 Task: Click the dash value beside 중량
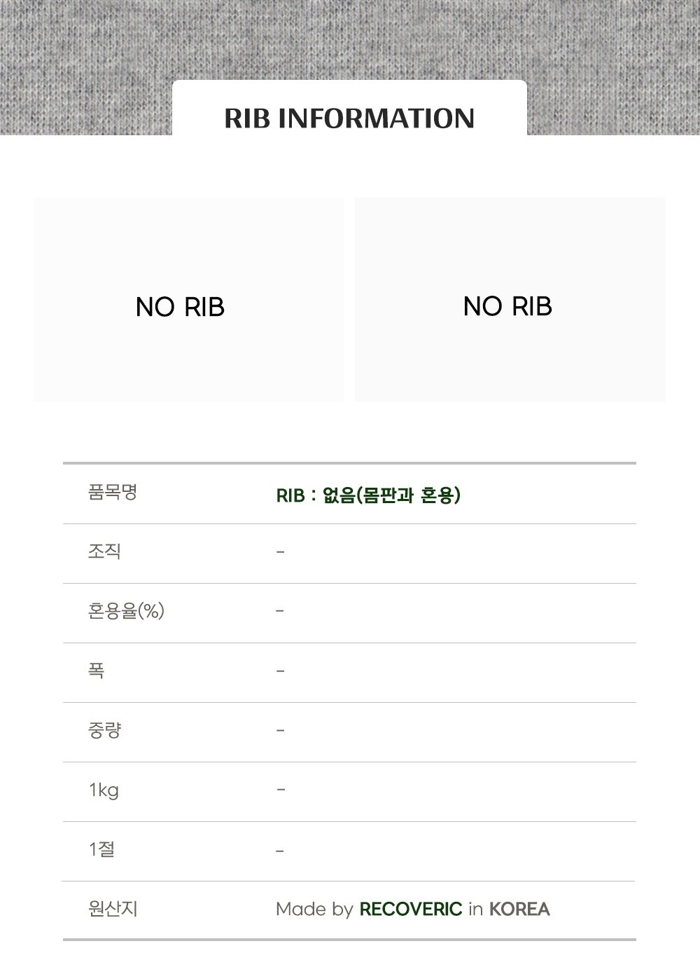pyautogui.click(x=280, y=731)
